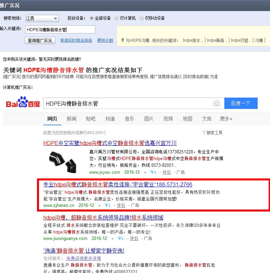Viewport: 270px width, 273px height.
Task: Click the 广告 label for www.zjhanen.cn
Action: tap(135, 205)
